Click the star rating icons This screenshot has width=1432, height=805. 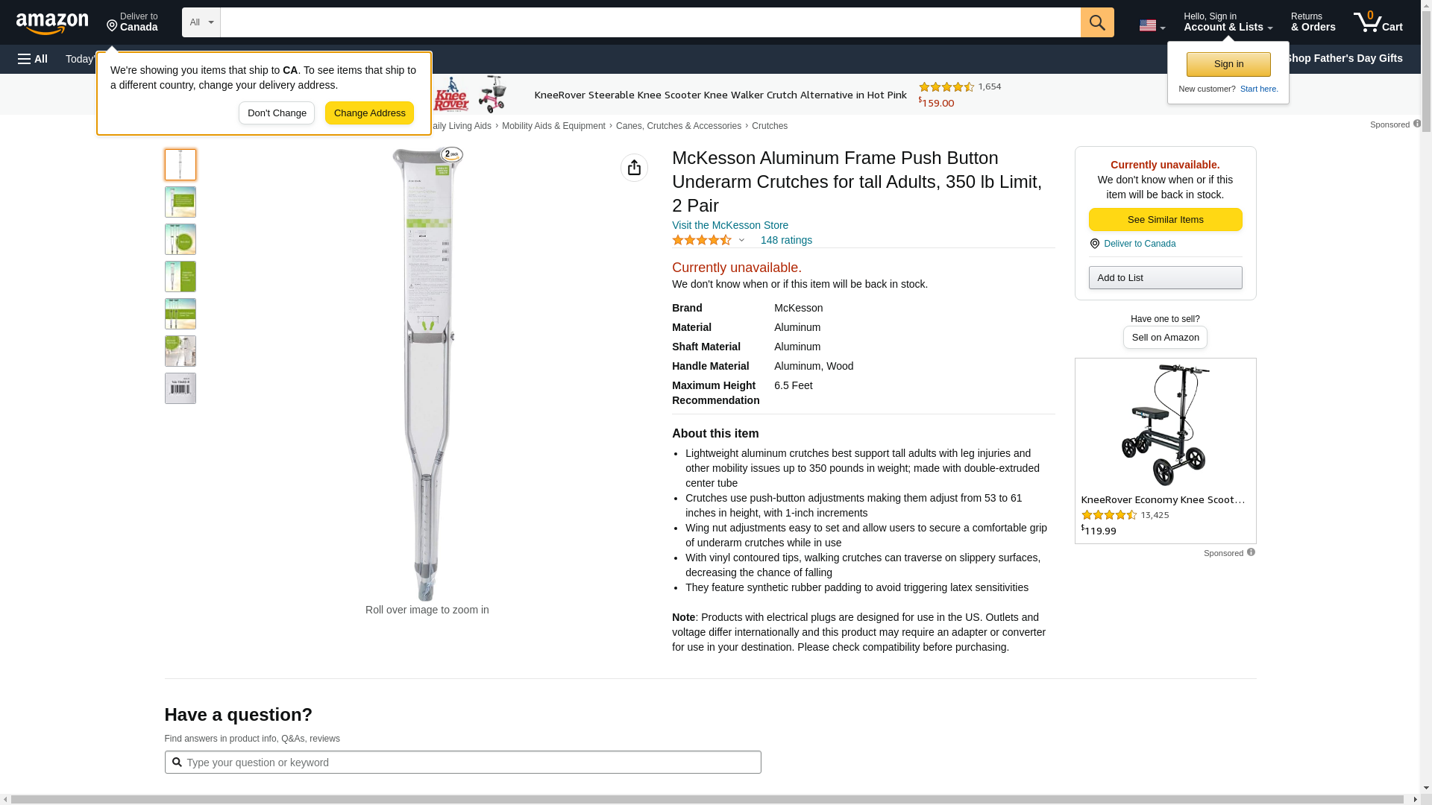702,240
